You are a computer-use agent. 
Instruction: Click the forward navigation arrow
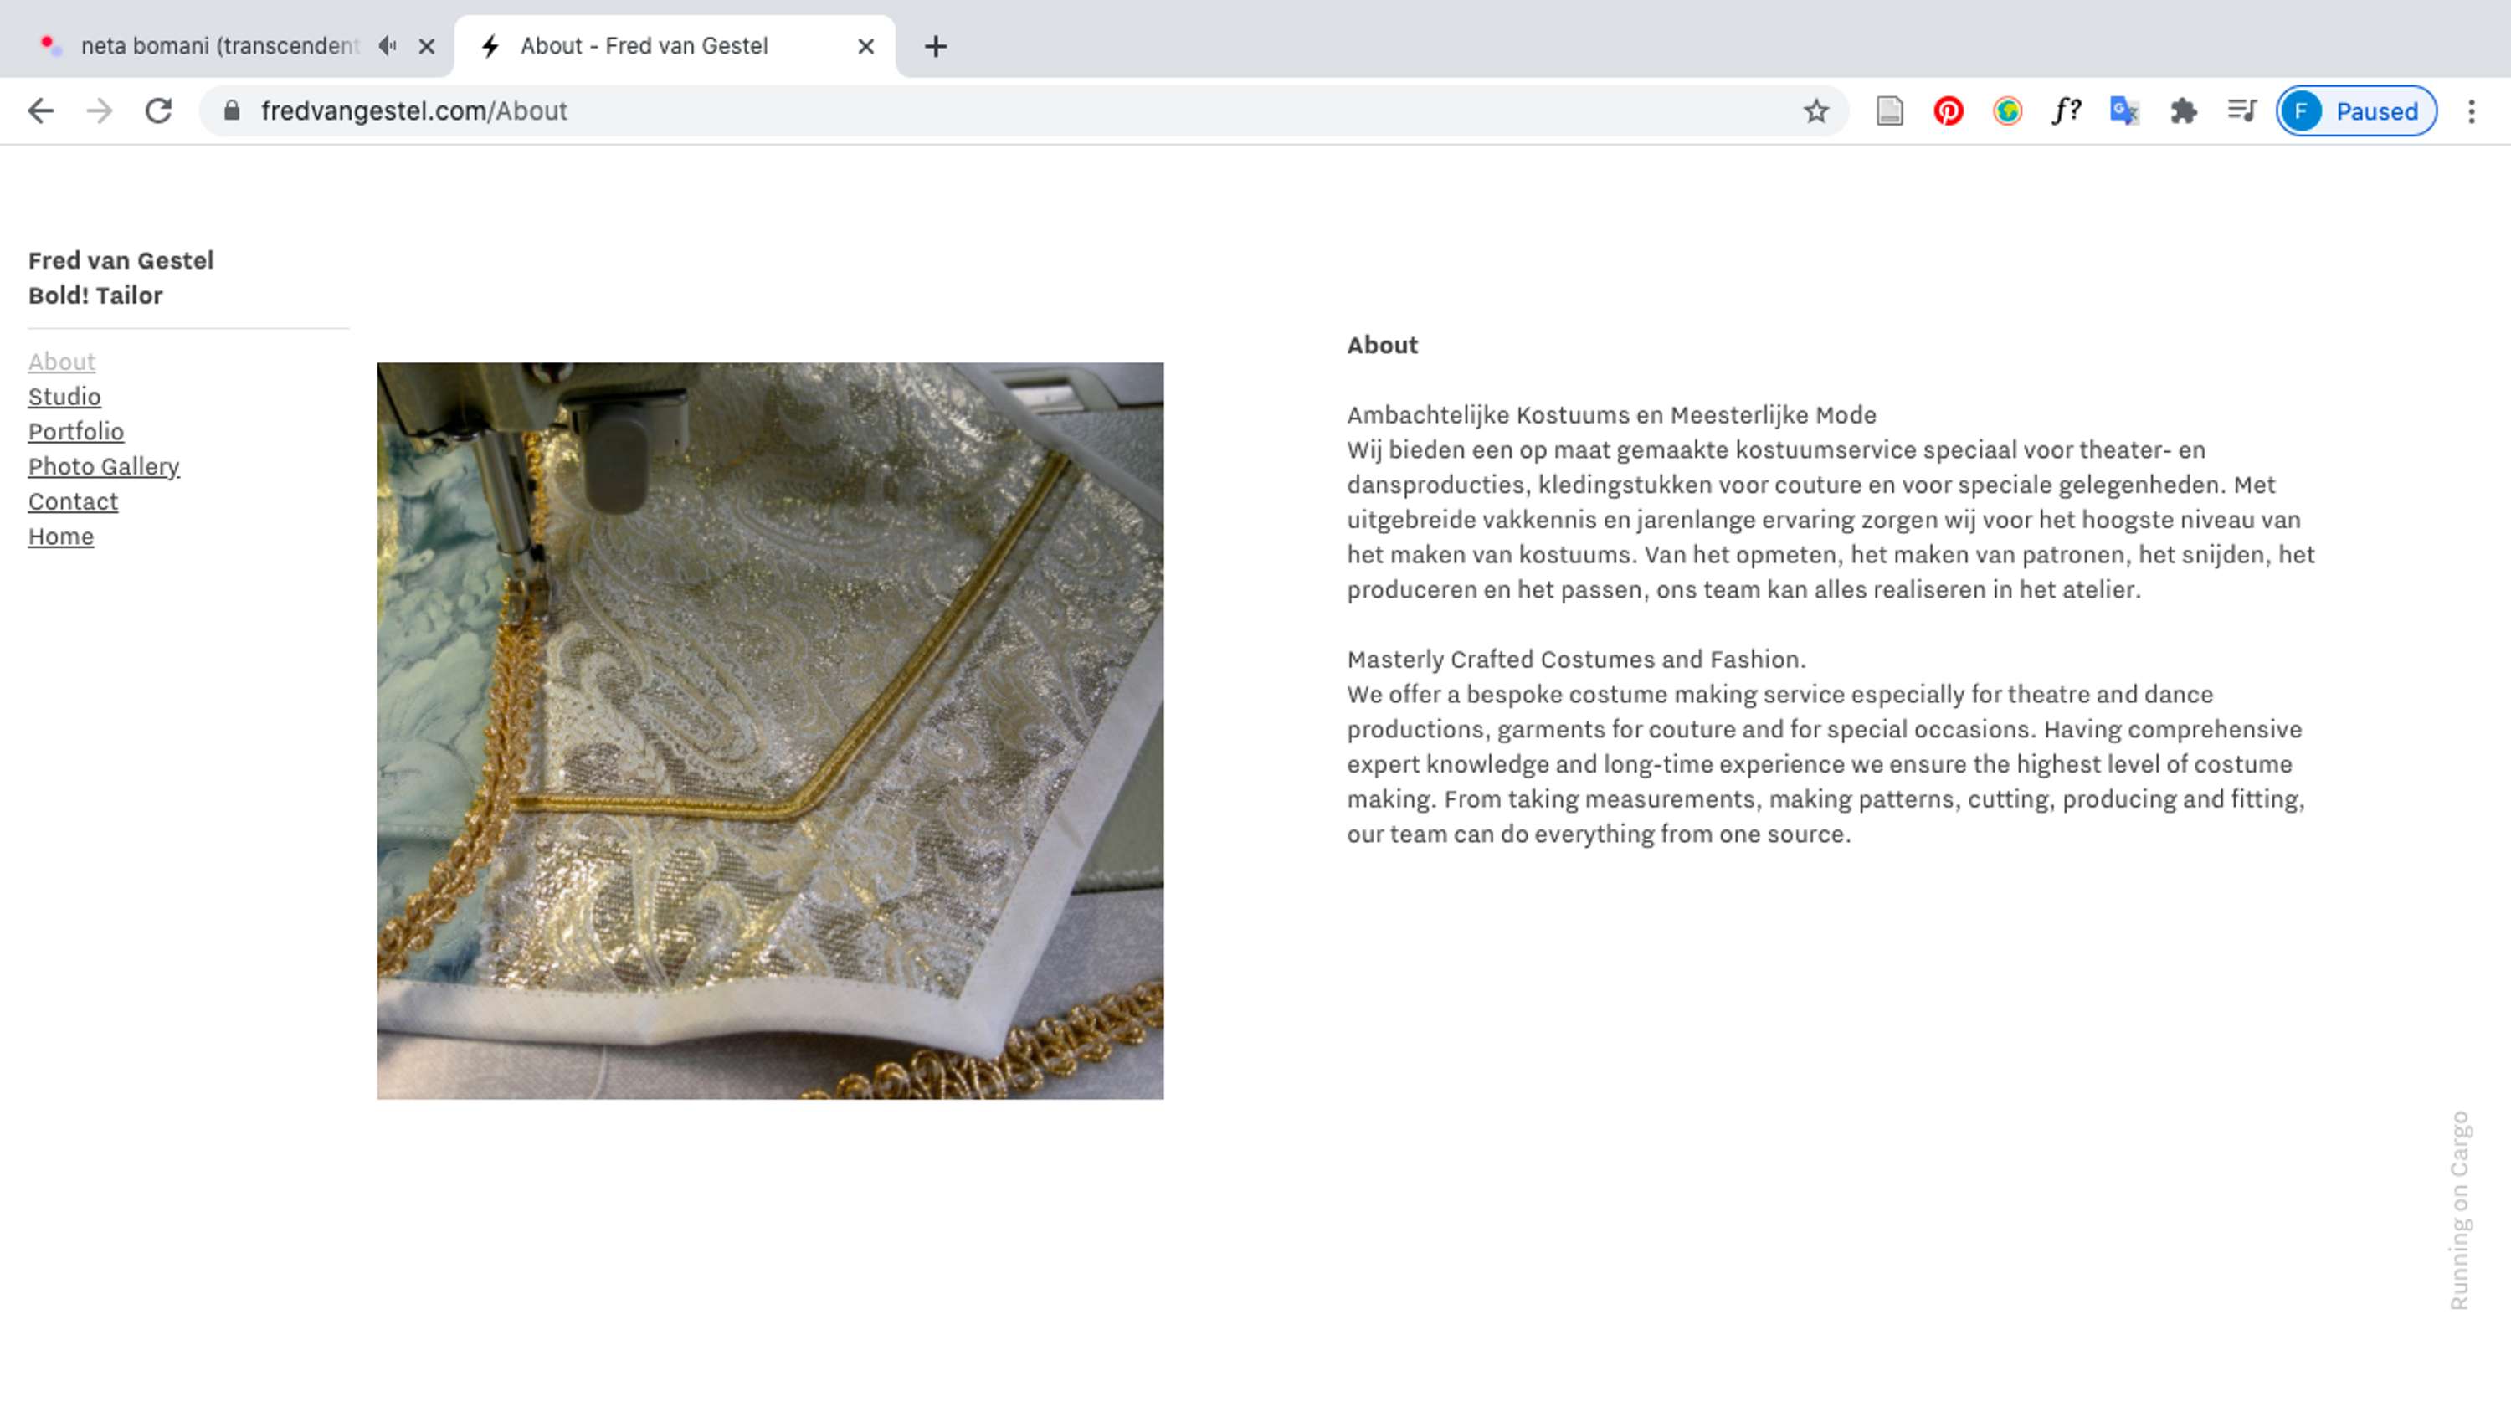pos(100,111)
